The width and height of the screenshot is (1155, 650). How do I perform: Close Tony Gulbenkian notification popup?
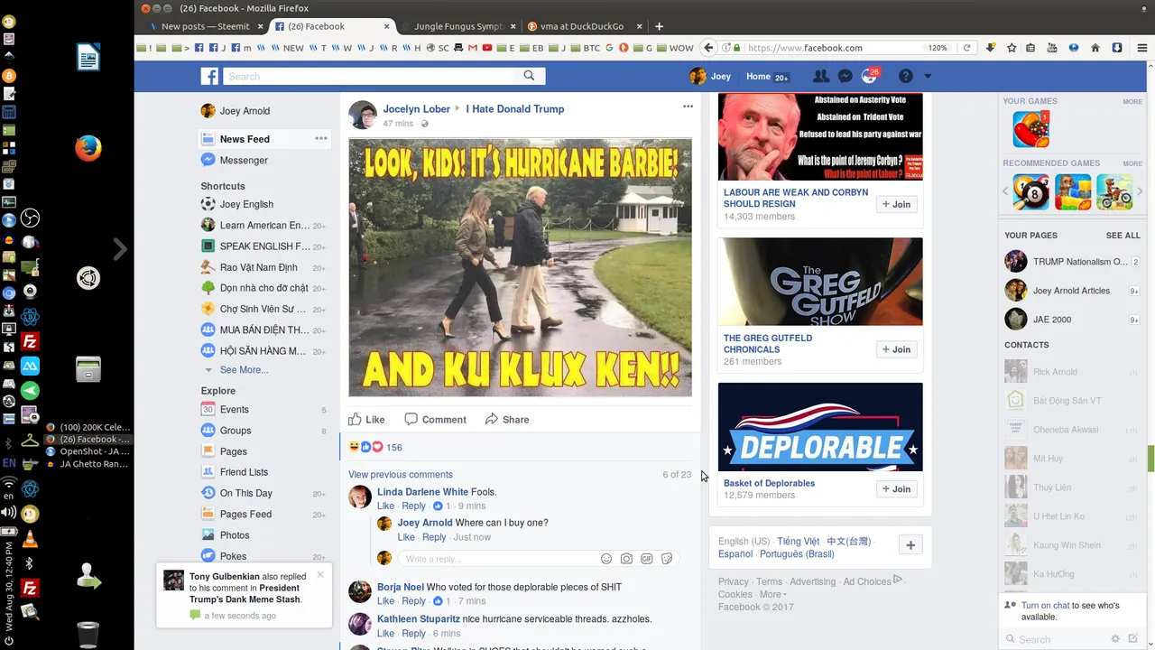pos(319,575)
